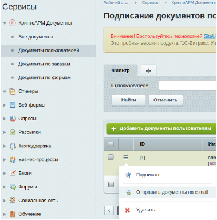Viewport: 217px width, 220px height.
Task: Click the Веб-формы icon
Action: pyautogui.click(x=13, y=105)
